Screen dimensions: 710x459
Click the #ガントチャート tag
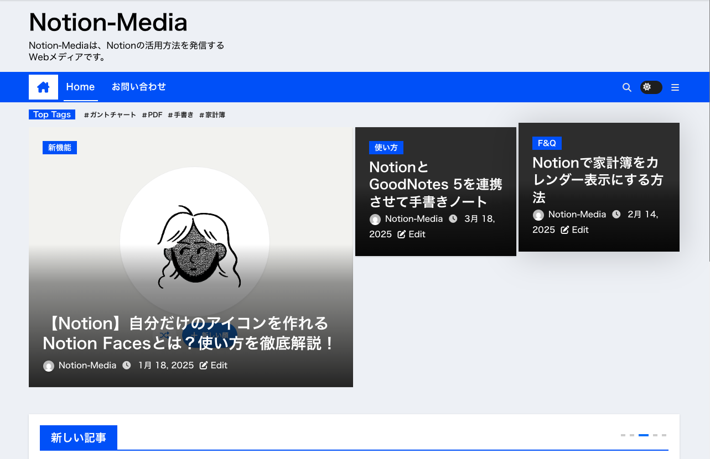coord(110,115)
